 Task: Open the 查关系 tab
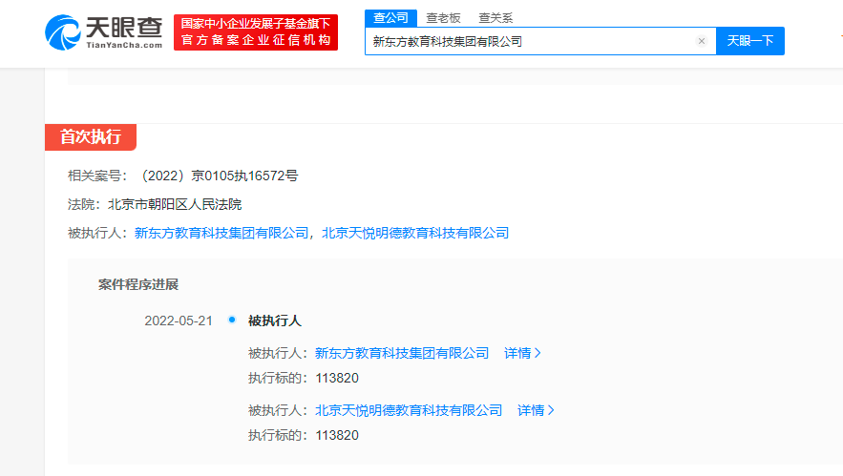[495, 17]
